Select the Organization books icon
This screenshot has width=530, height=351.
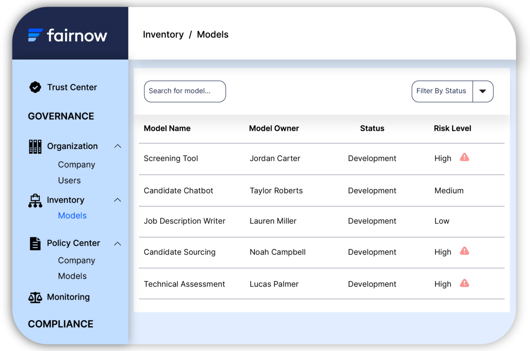[x=35, y=146]
